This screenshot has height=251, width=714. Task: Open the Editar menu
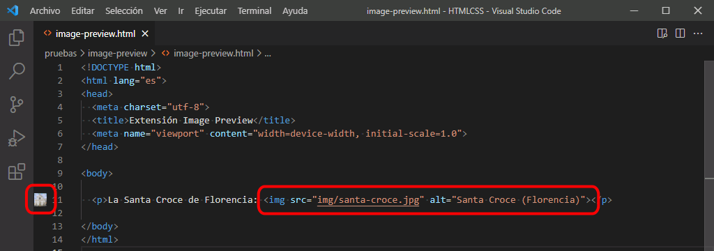click(x=82, y=10)
